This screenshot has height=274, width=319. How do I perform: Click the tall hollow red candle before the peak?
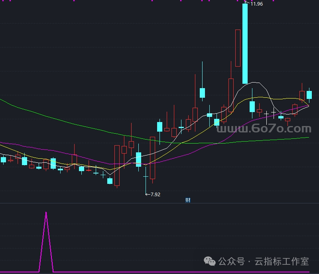pyautogui.click(x=238, y=48)
